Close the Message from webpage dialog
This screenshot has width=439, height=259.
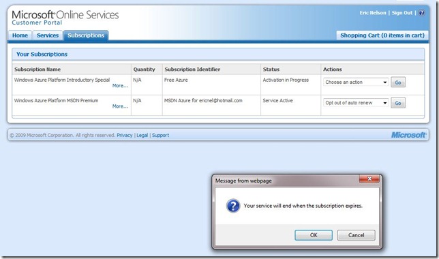[x=369, y=179]
